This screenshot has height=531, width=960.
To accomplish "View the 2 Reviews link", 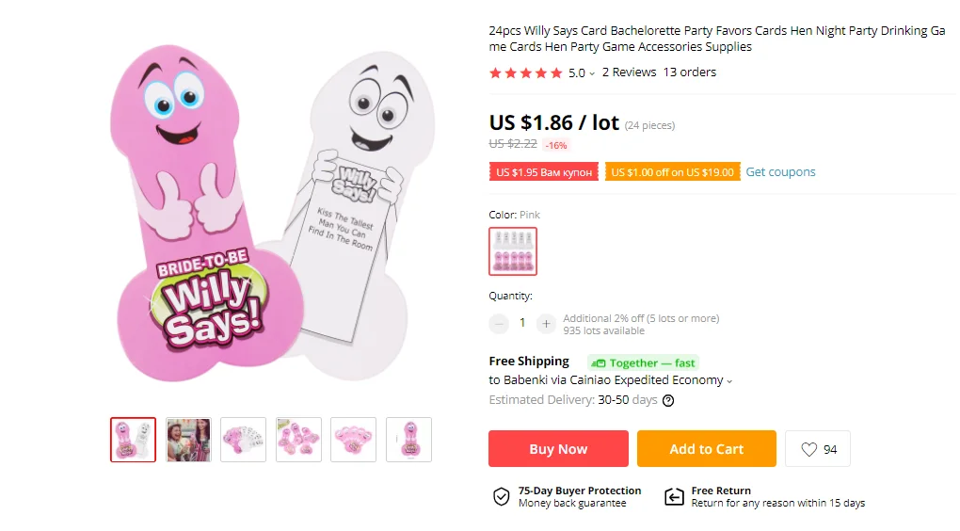I will coord(629,72).
